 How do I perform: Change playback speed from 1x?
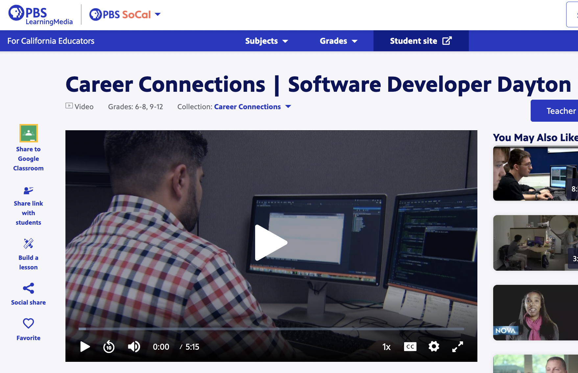386,346
